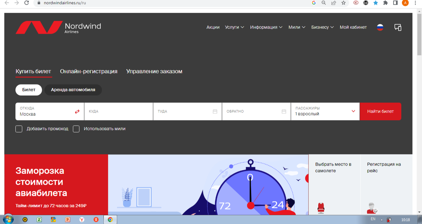Switch to Управление заказом tab
Screen dimensions: 422x224
click(154, 71)
